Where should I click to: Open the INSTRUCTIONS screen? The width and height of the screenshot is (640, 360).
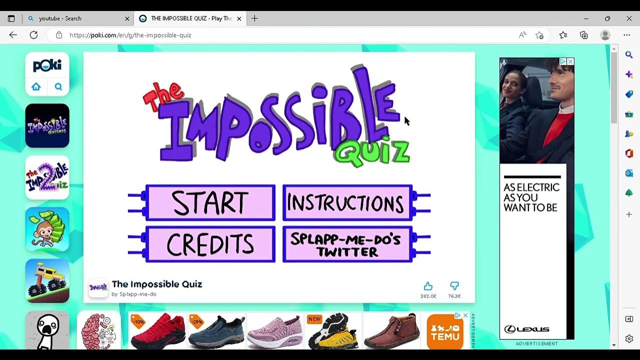[347, 203]
